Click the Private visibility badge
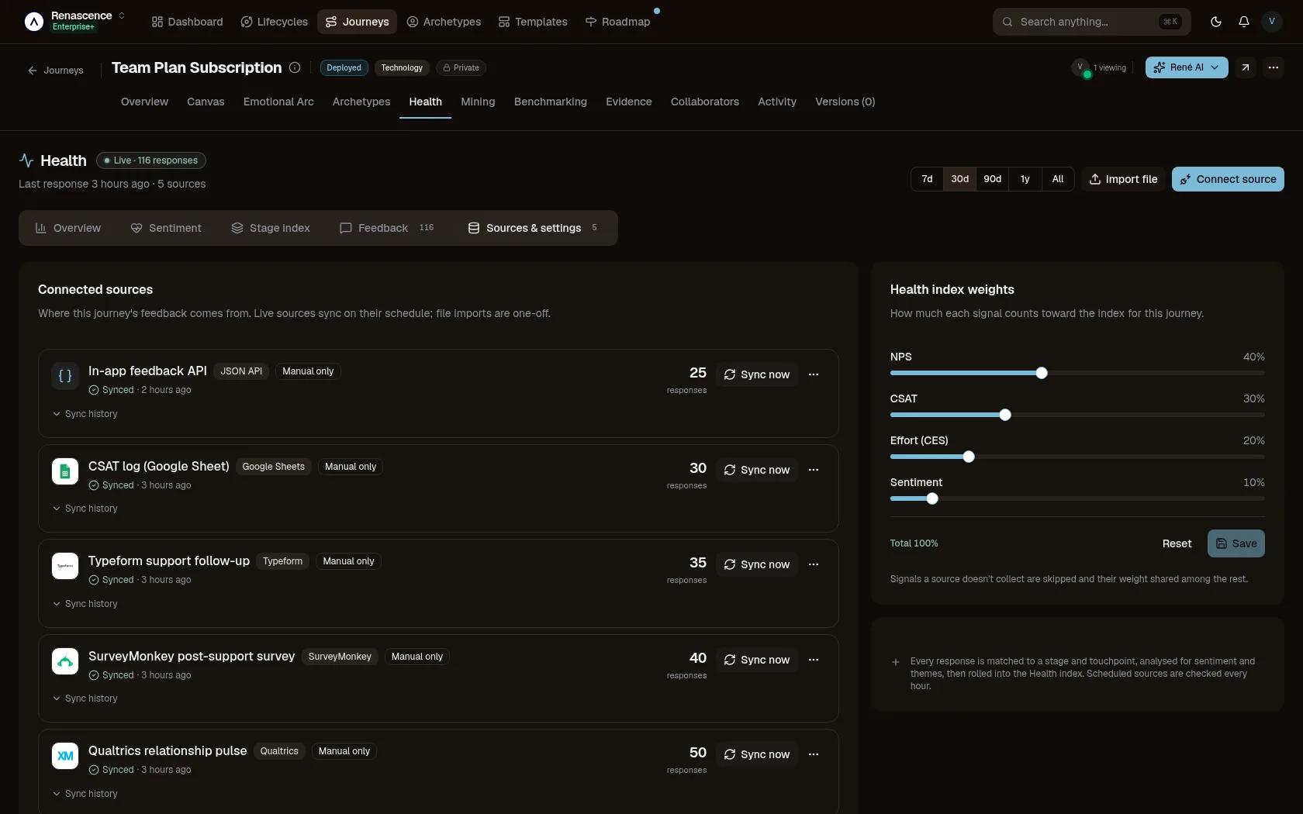1303x814 pixels. click(x=461, y=67)
